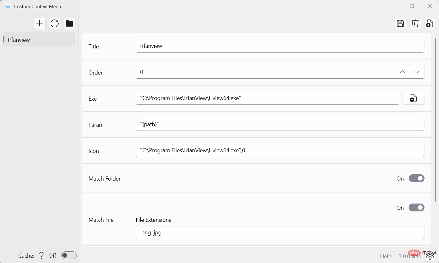Minimize the window

394,6
